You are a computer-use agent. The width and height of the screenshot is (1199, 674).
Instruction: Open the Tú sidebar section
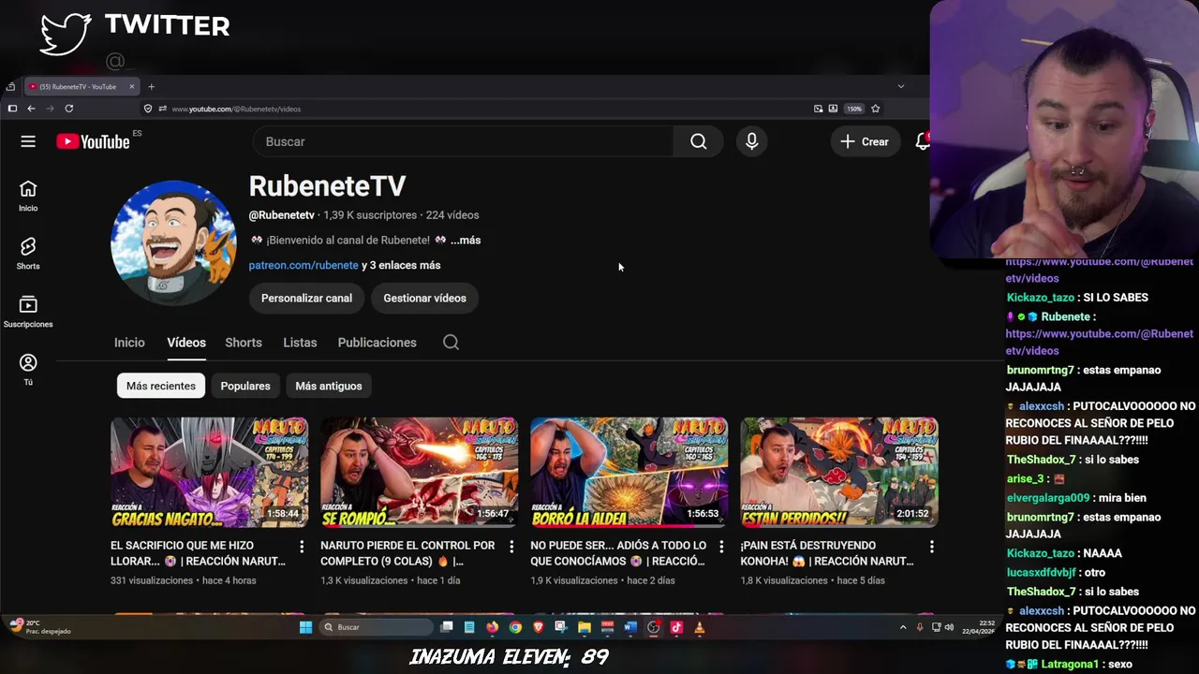pos(28,369)
